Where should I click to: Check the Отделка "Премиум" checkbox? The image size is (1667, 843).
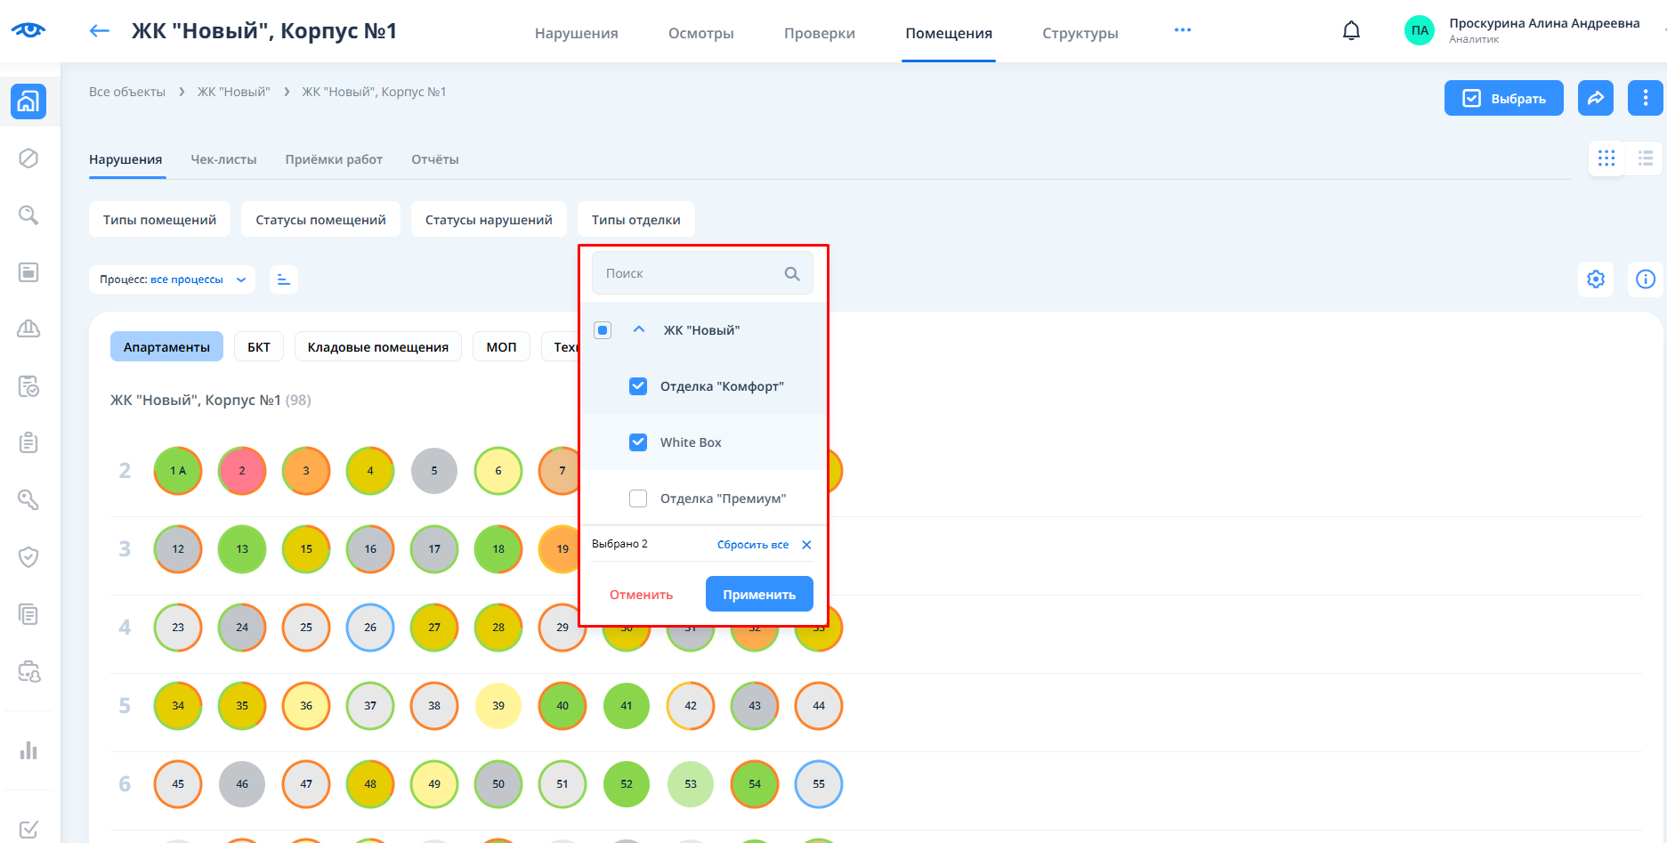[x=638, y=499]
